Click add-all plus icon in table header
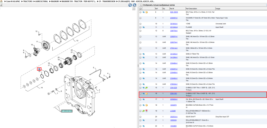Image resolution: width=267 pixels, height=128 pixels. 140,9
